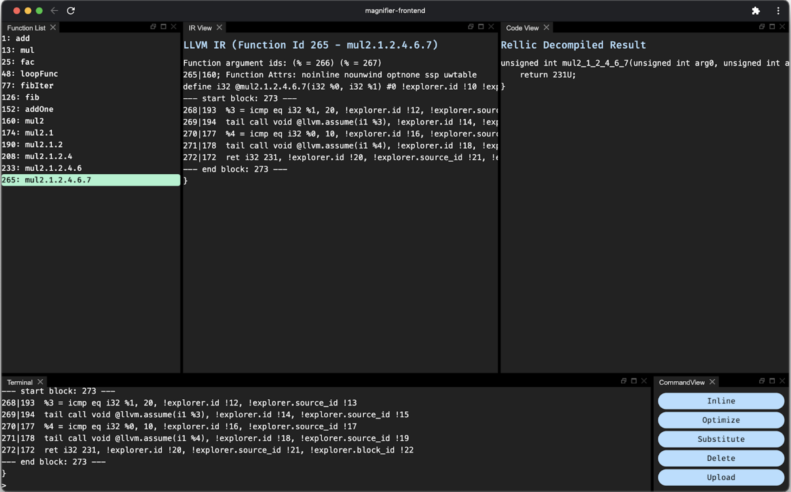Maximize the IR View panel
The height and width of the screenshot is (492, 791).
(x=481, y=27)
